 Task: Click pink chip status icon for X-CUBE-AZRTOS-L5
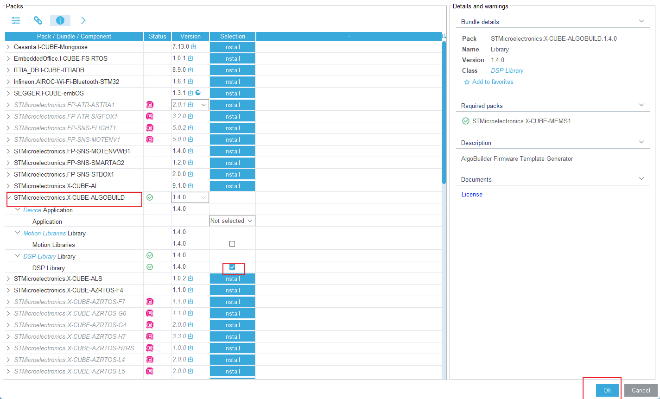[x=150, y=371]
